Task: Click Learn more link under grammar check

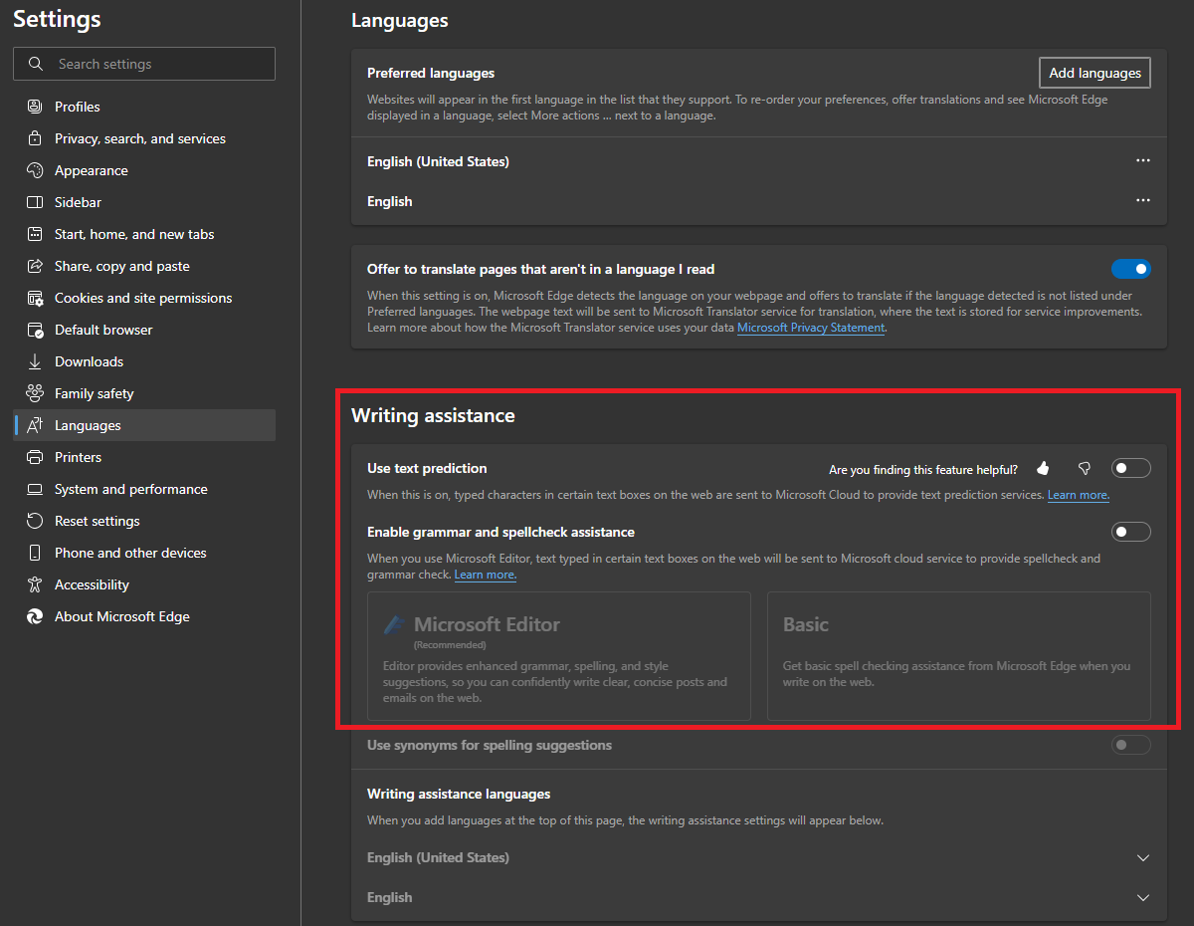Action: (486, 575)
